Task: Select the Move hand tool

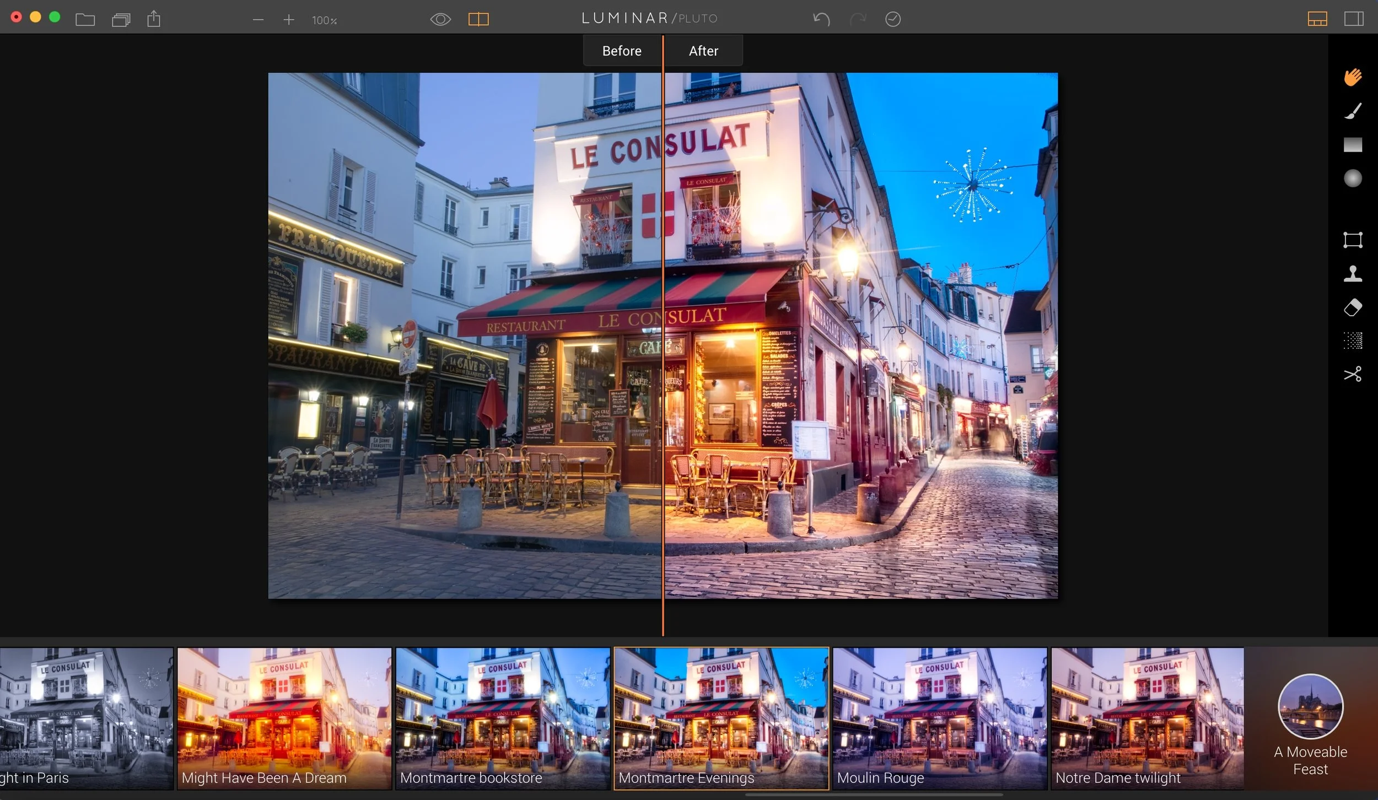Action: (x=1353, y=77)
